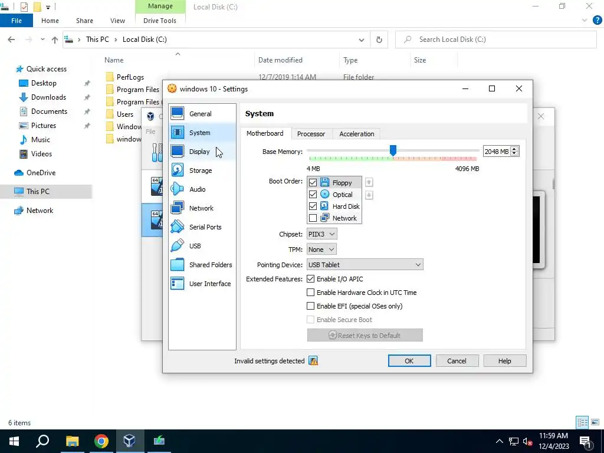604x453 pixels.
Task: Switch to Acceleration tab
Action: pyautogui.click(x=357, y=134)
